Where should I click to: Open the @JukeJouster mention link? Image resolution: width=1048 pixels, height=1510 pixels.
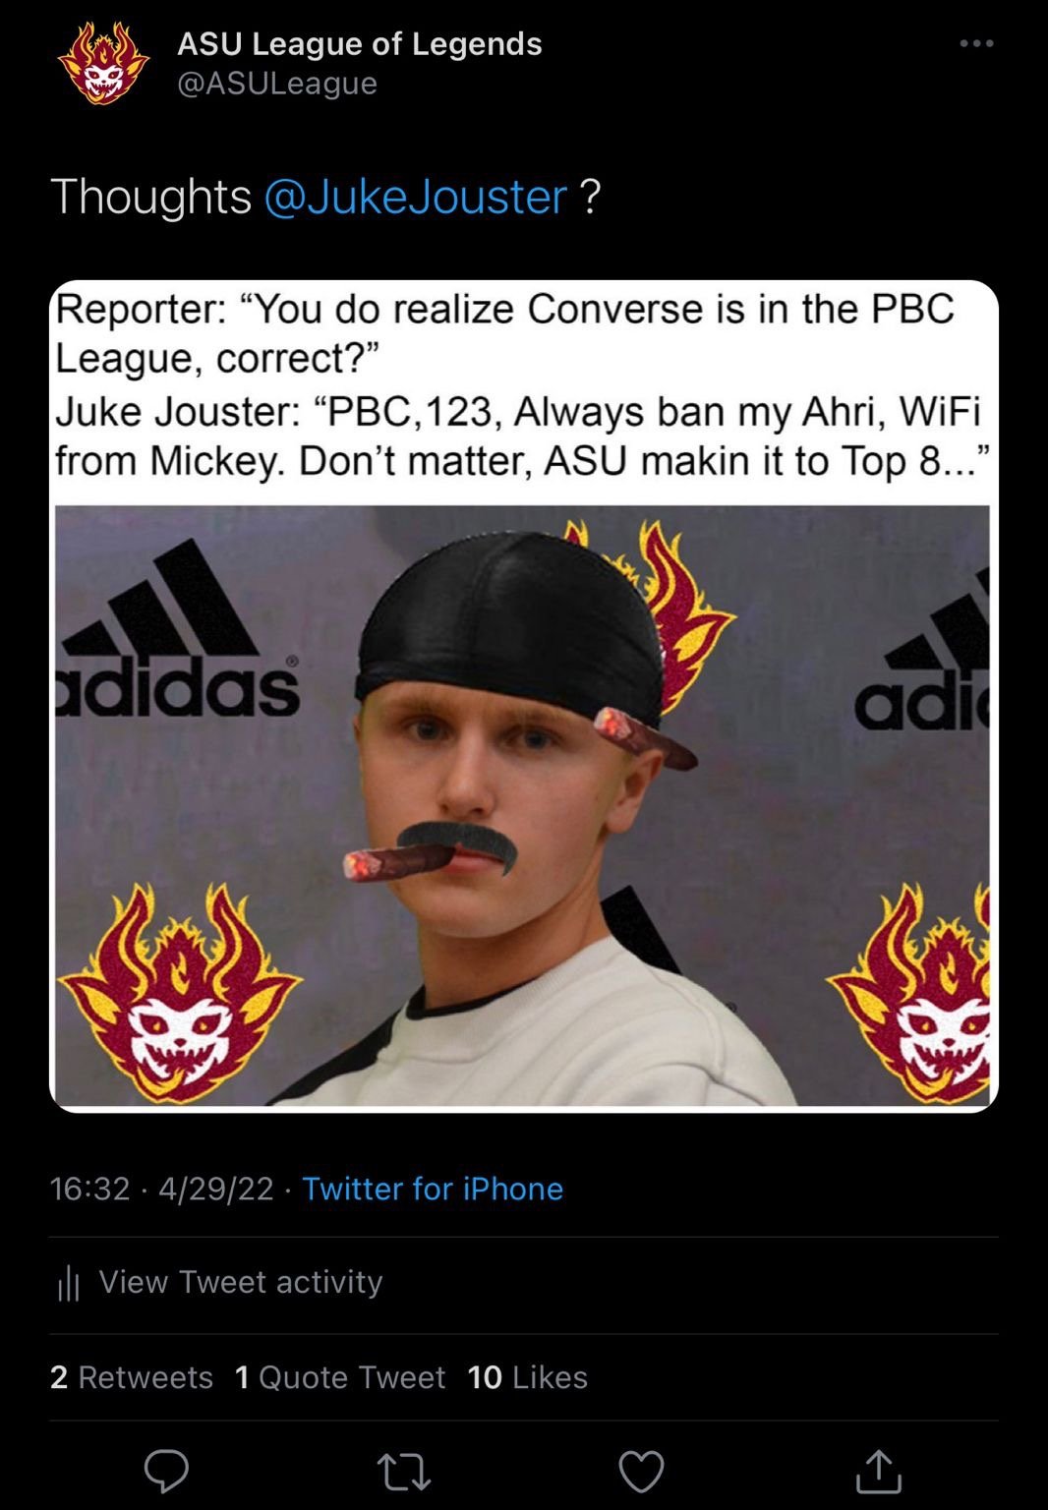pos(416,197)
